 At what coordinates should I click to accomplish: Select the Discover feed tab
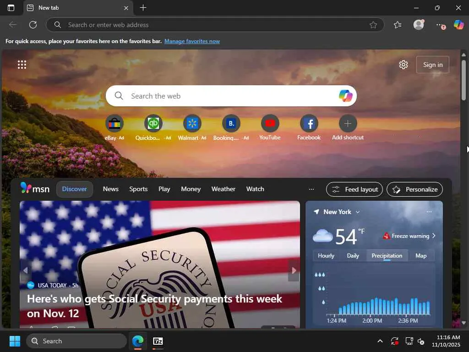click(75, 189)
